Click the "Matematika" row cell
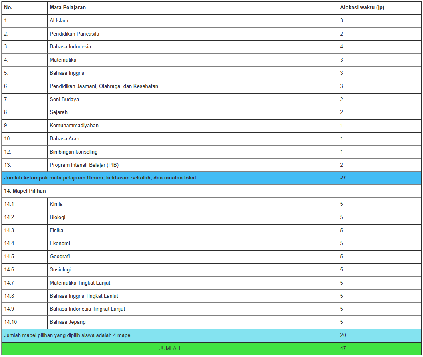The width and height of the screenshot is (423, 357). point(63,60)
